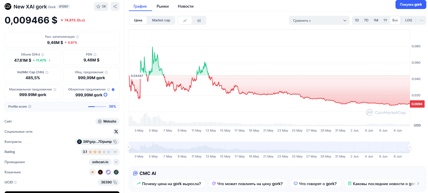Click info icon next to Оборотное предложение
Viewport: 428px width, 193px height.
tap(109, 90)
